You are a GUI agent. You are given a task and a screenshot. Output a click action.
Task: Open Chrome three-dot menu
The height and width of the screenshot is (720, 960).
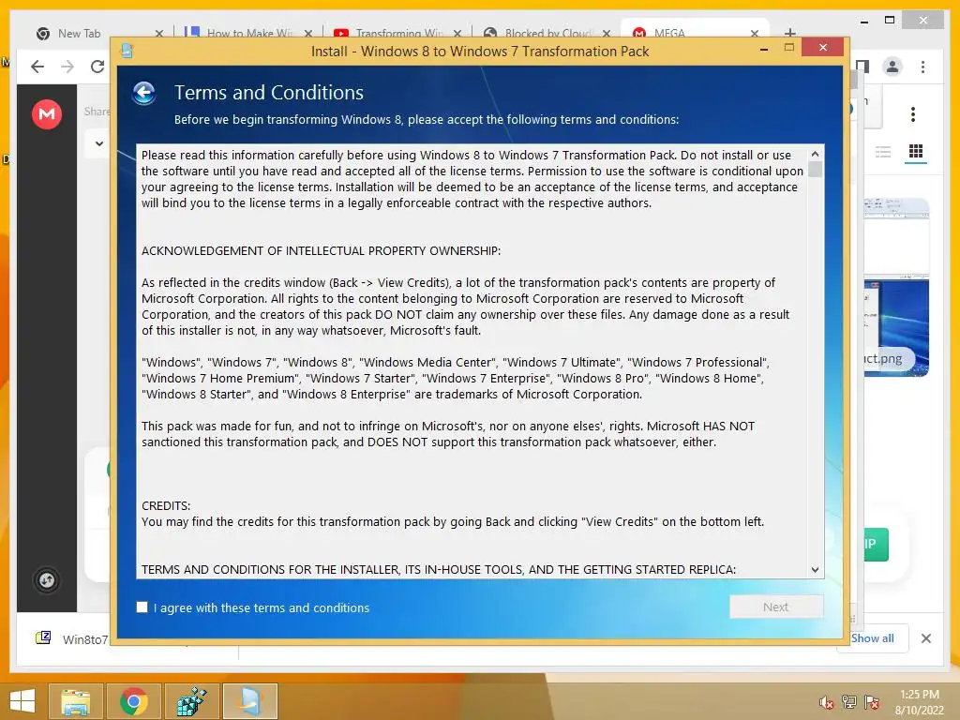tap(922, 67)
